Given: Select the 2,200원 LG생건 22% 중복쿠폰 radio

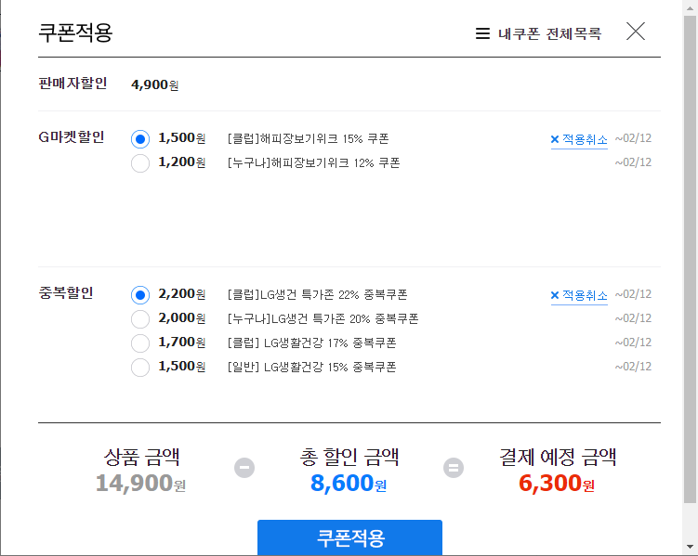Looking at the screenshot, I should (140, 294).
